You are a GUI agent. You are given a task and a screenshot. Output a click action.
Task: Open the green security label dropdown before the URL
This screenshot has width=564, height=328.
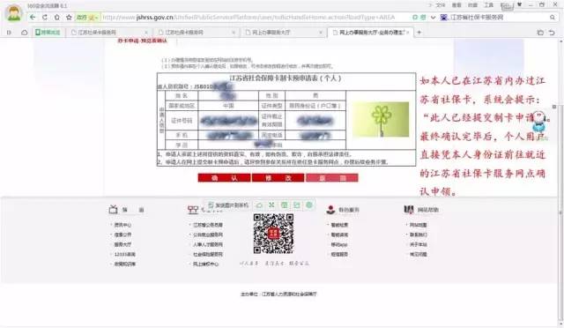(x=86, y=18)
